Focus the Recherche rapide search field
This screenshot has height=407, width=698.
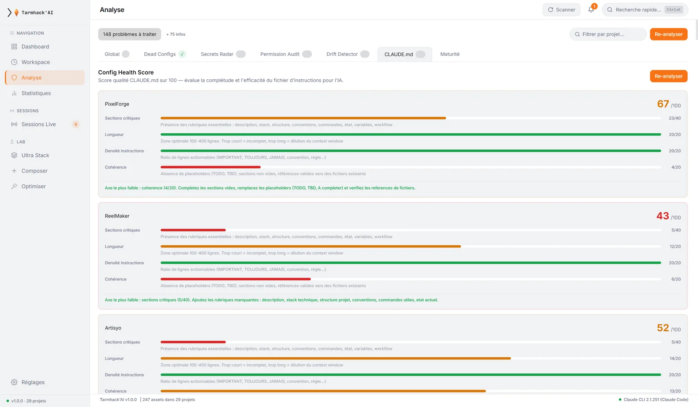tap(645, 10)
